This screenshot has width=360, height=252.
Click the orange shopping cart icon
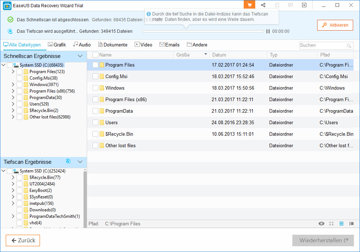249,5
